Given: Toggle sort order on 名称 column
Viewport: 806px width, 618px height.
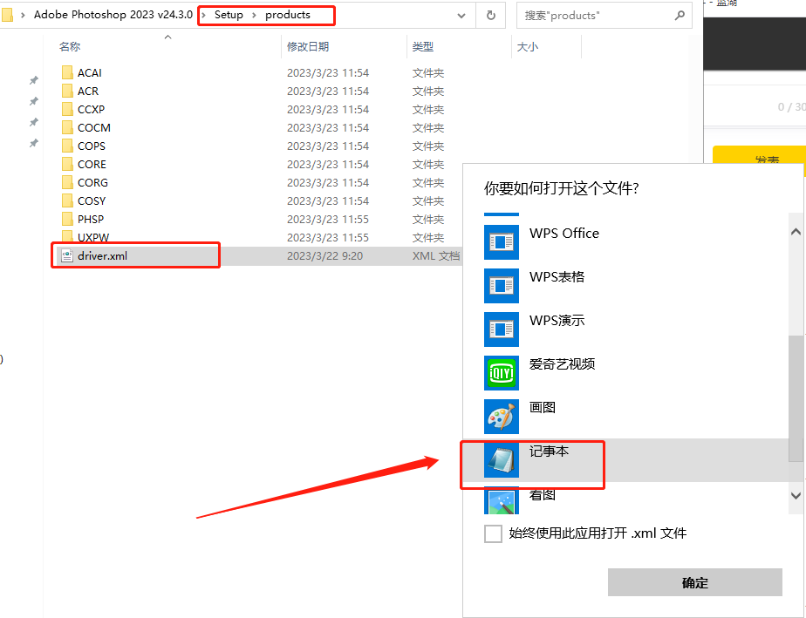Looking at the screenshot, I should (70, 46).
